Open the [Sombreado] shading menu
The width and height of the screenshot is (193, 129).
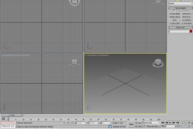tap(104, 55)
